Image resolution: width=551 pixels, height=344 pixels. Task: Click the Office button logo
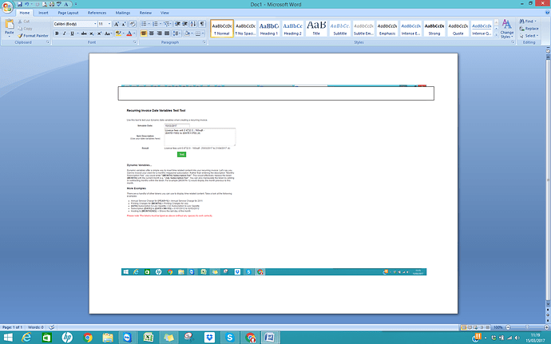(8, 6)
